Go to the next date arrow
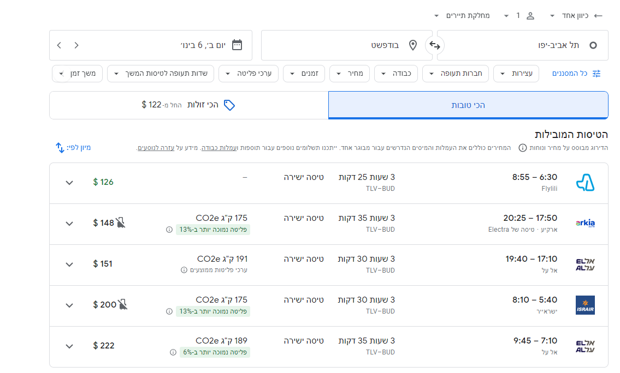 coord(60,45)
